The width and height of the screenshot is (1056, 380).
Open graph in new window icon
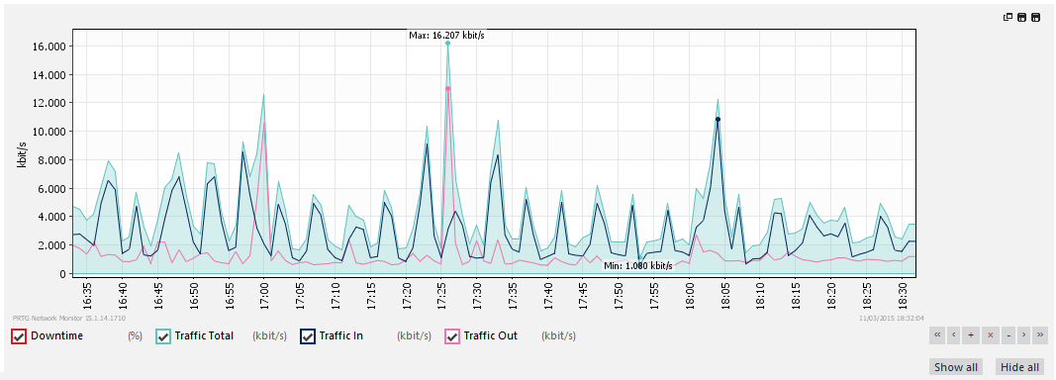pos(1008,18)
